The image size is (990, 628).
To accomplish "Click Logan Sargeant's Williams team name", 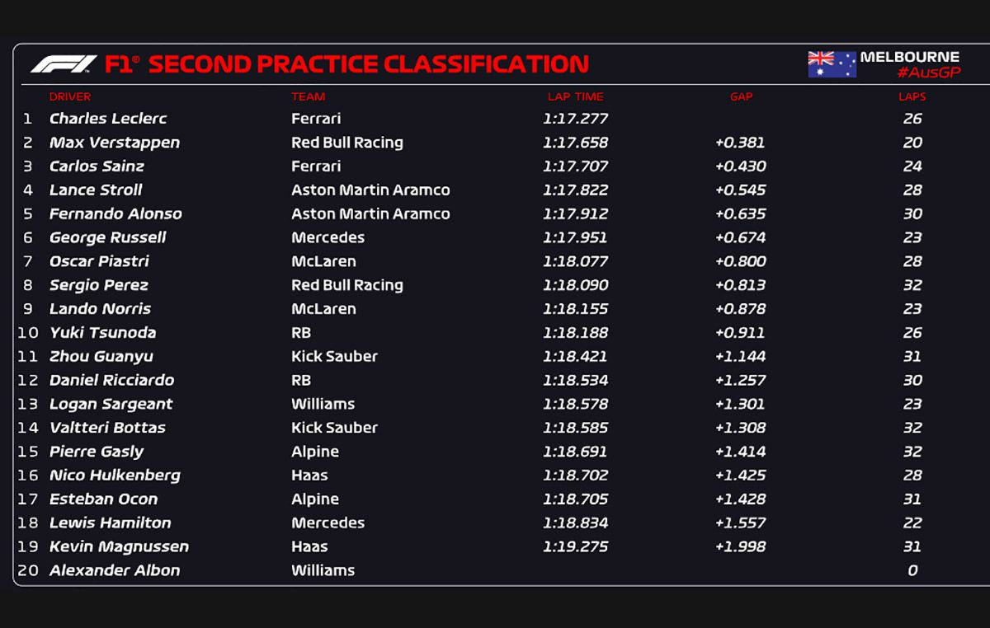I will click(323, 404).
